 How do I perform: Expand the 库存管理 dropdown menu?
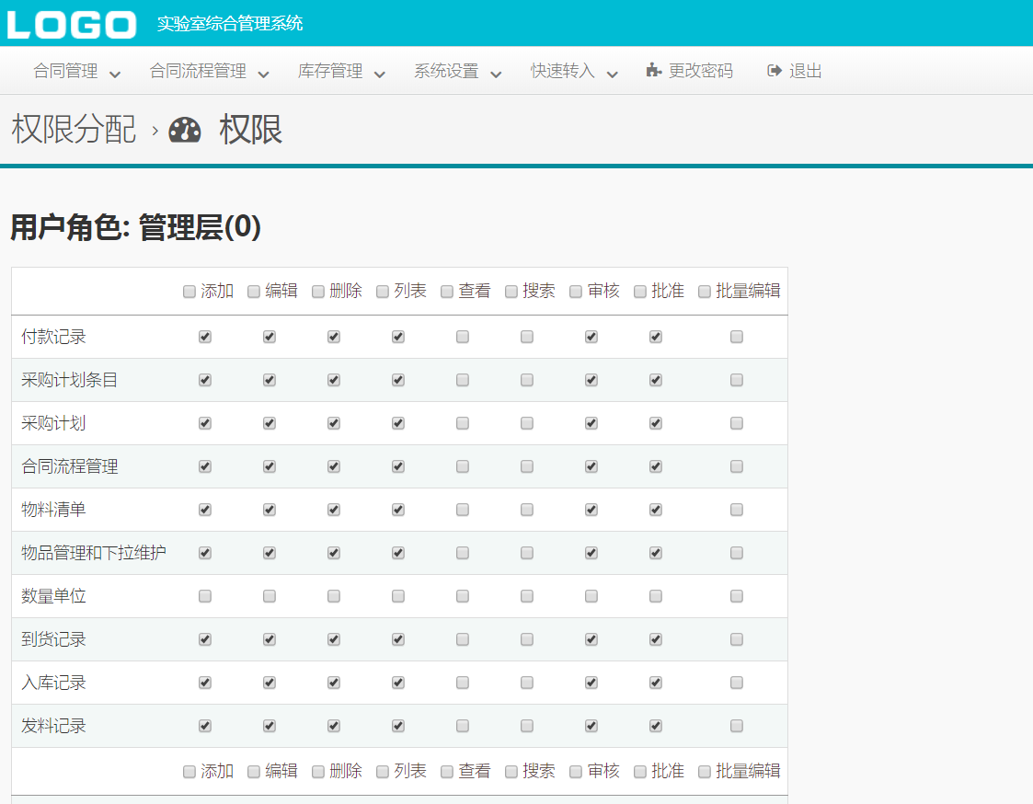(341, 72)
